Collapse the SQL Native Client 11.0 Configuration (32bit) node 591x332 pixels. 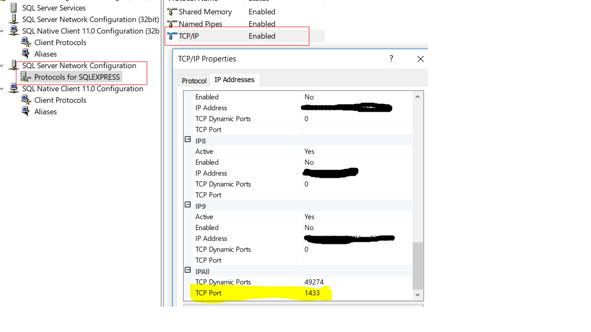pyautogui.click(x=2, y=31)
